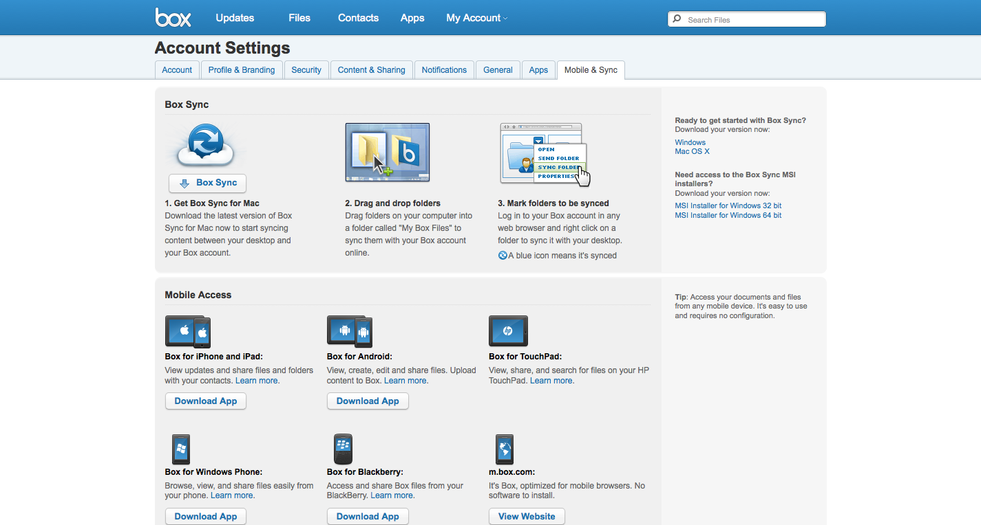Click the '2. Drag and drop folders' text
The height and width of the screenshot is (525, 981).
pos(392,203)
